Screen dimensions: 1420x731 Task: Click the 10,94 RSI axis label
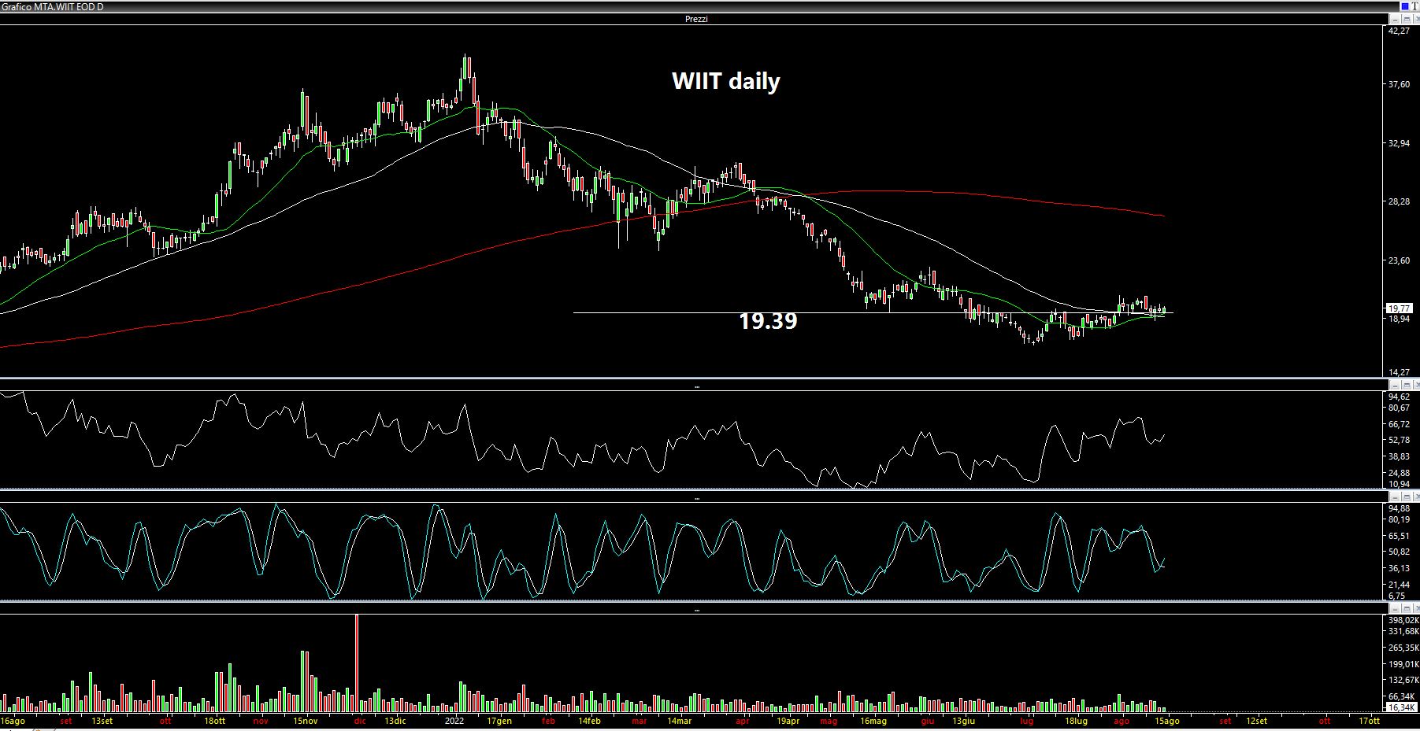click(x=1399, y=484)
